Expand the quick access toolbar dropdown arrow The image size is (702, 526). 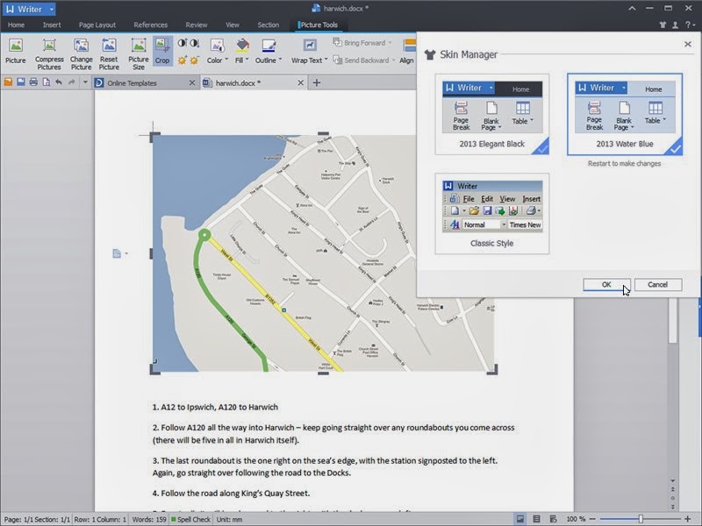[x=85, y=82]
